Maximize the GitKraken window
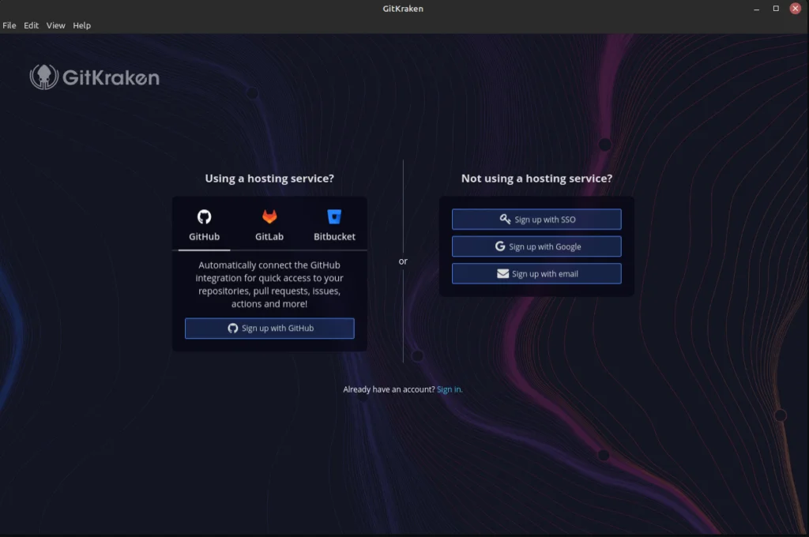This screenshot has height=537, width=809. point(776,9)
